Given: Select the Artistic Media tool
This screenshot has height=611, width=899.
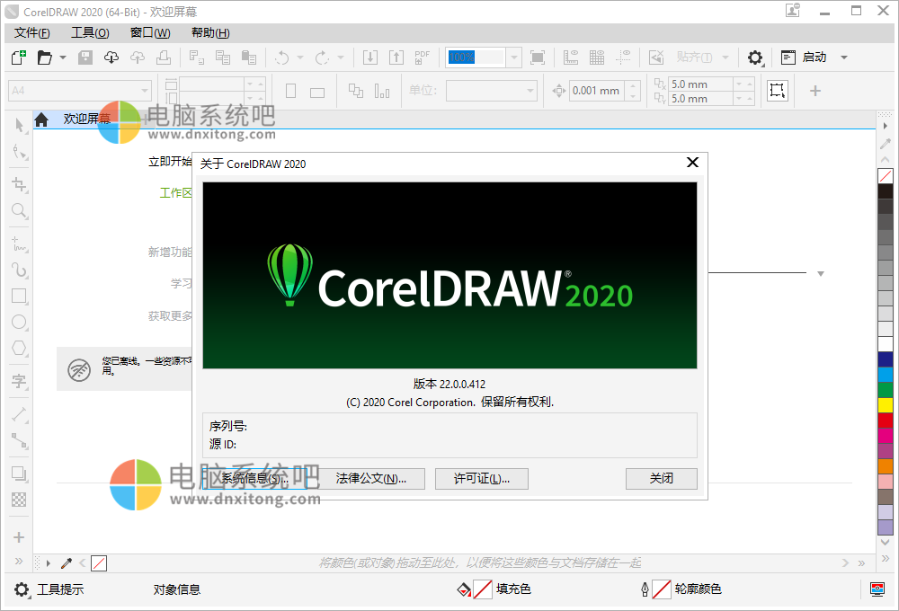Looking at the screenshot, I should (20, 270).
